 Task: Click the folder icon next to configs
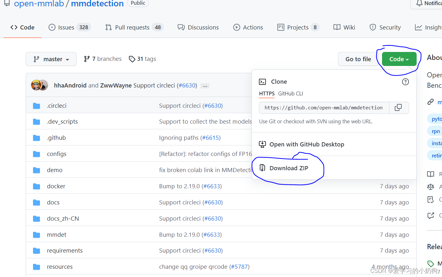pyautogui.click(x=36, y=154)
